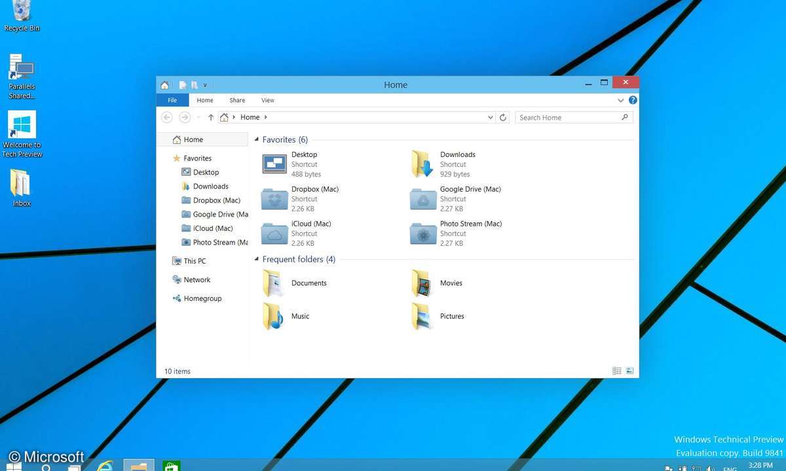
Task: Select the Recycle Bin desktop icon
Action: pos(22,16)
